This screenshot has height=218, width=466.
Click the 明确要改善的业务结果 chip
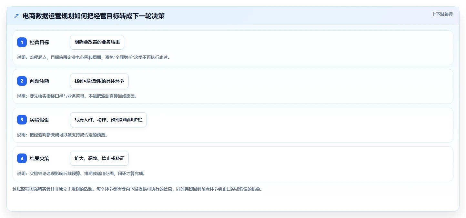(97, 42)
